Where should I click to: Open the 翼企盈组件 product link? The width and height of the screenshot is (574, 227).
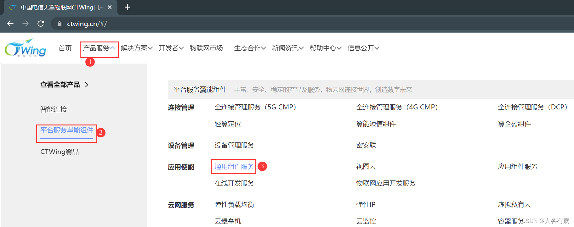pos(514,124)
